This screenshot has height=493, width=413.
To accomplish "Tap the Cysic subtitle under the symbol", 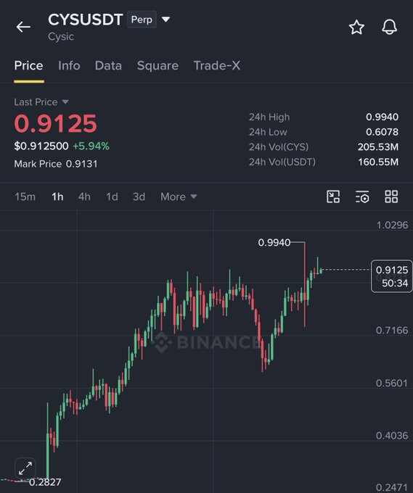I will click(x=61, y=36).
